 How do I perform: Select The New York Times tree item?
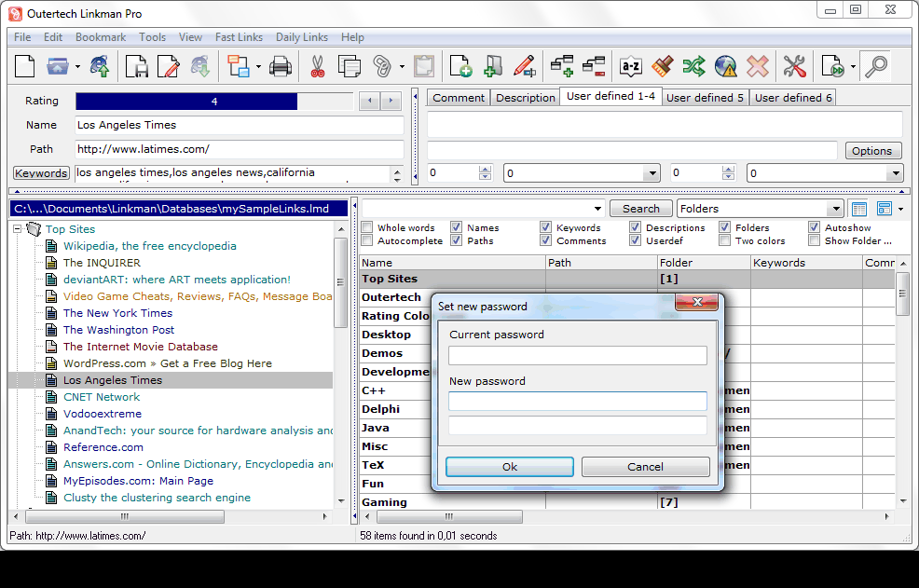(x=117, y=313)
